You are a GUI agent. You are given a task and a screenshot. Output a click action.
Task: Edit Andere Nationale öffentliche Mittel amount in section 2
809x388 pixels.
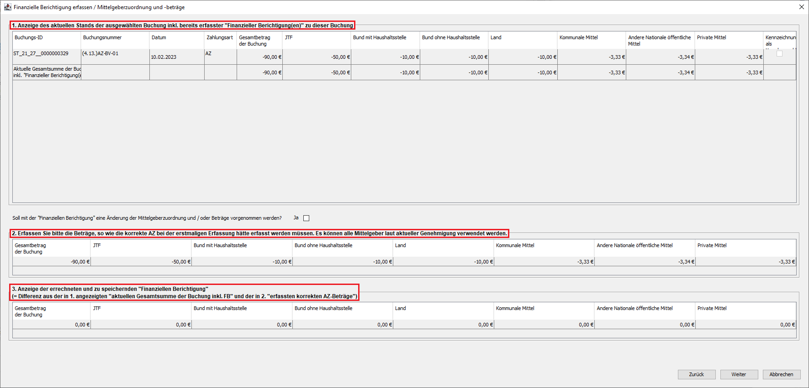pyautogui.click(x=645, y=262)
